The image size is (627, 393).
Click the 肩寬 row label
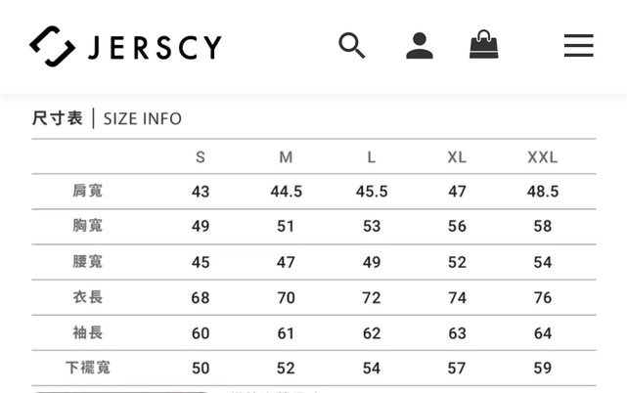pos(87,191)
